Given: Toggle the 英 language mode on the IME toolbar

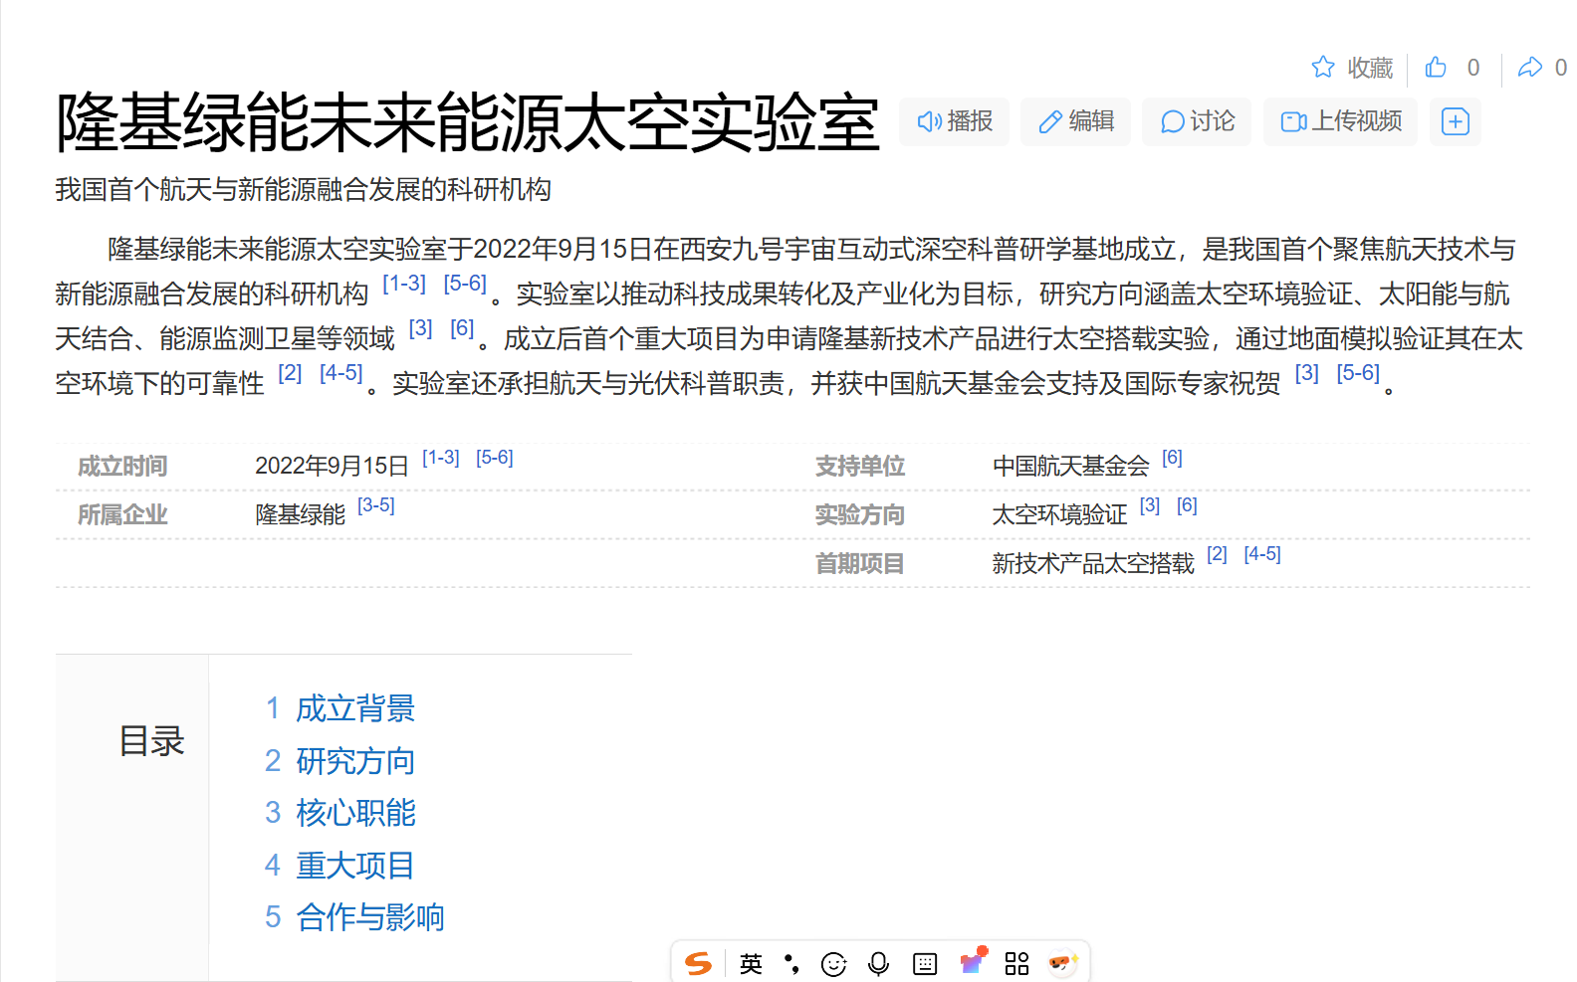Looking at the screenshot, I should coord(751,963).
